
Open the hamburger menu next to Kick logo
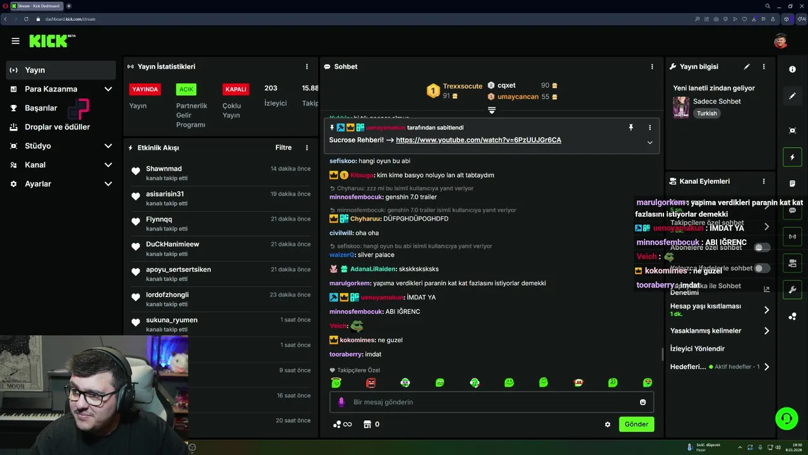tap(15, 41)
